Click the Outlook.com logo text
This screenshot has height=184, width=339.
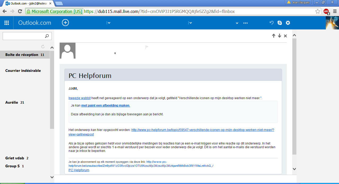35,23
